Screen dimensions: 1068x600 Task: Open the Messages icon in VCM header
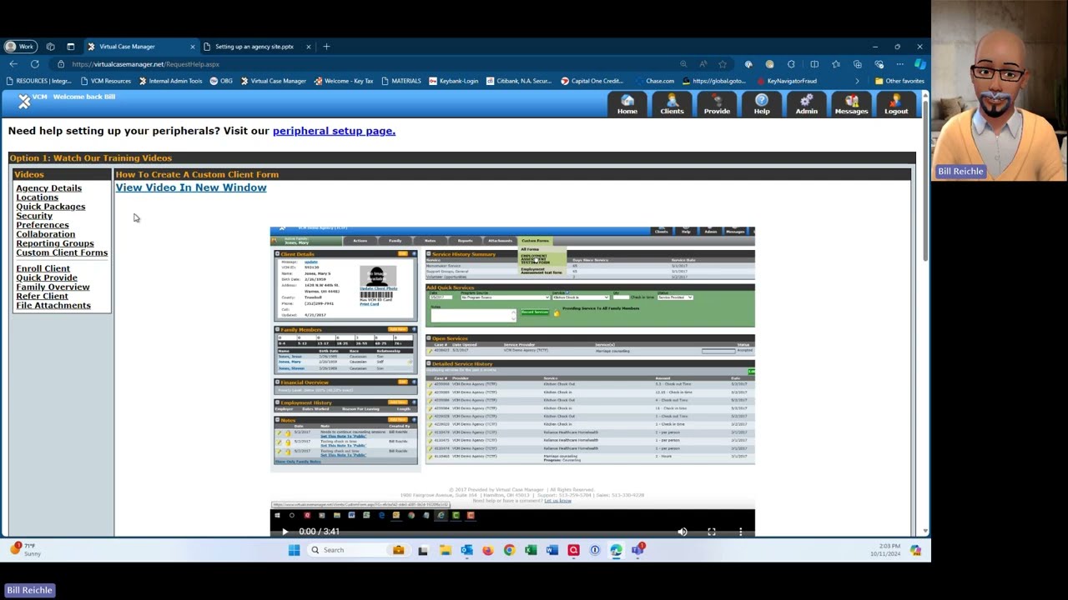click(851, 104)
